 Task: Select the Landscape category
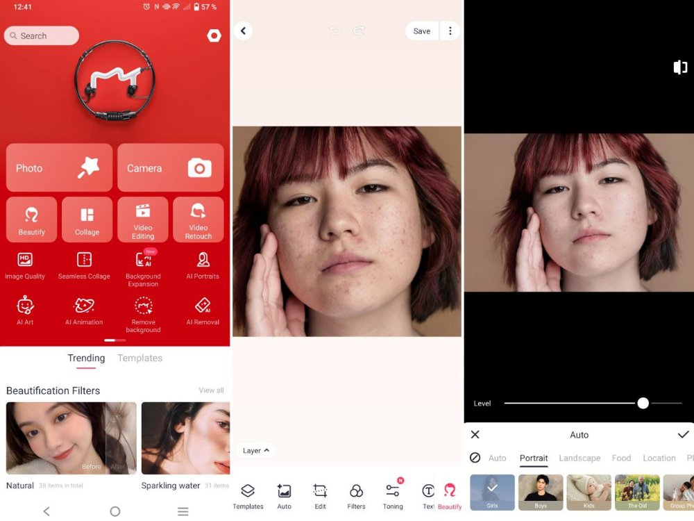point(580,458)
